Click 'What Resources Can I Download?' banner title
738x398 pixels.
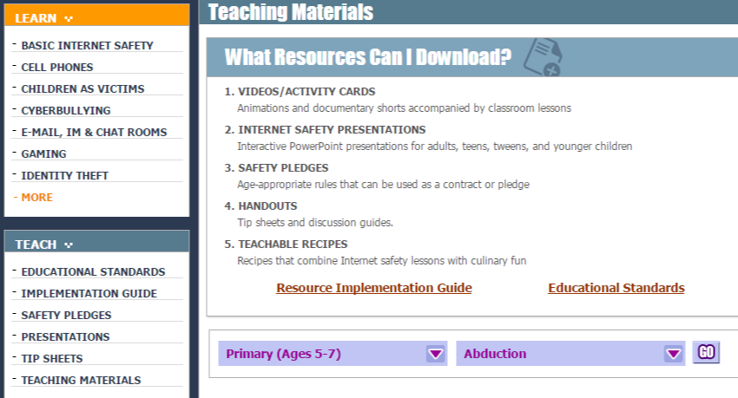click(368, 57)
